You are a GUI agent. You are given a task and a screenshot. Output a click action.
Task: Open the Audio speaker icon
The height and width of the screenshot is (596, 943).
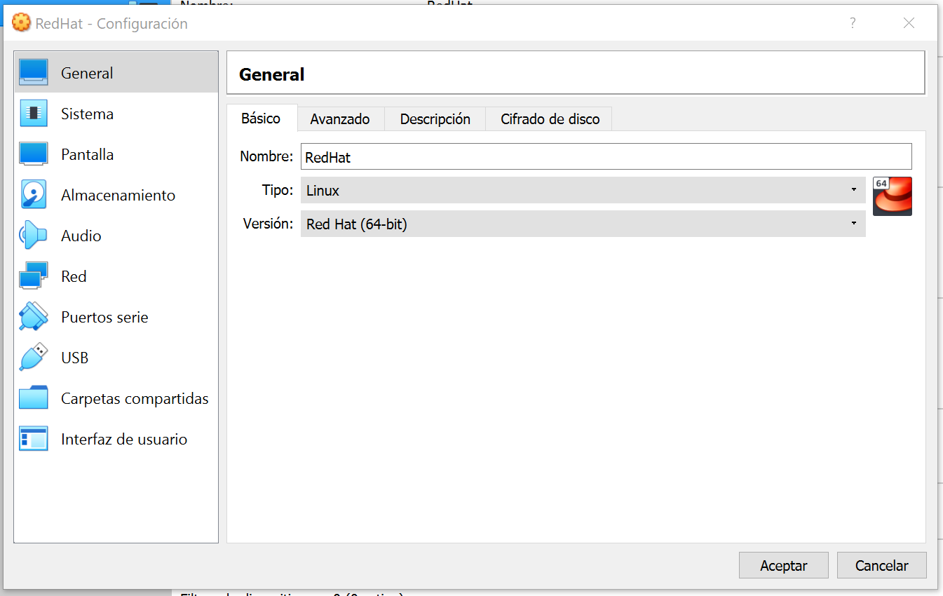pos(34,235)
